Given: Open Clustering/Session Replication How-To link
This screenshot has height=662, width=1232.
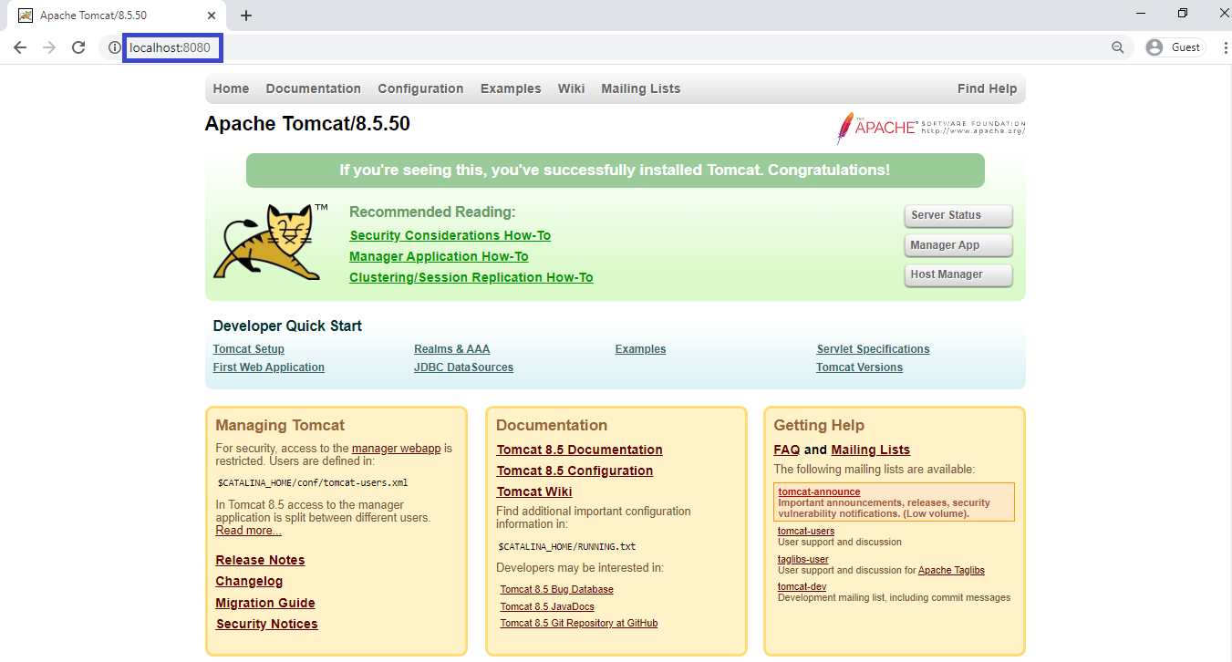Looking at the screenshot, I should (471, 277).
